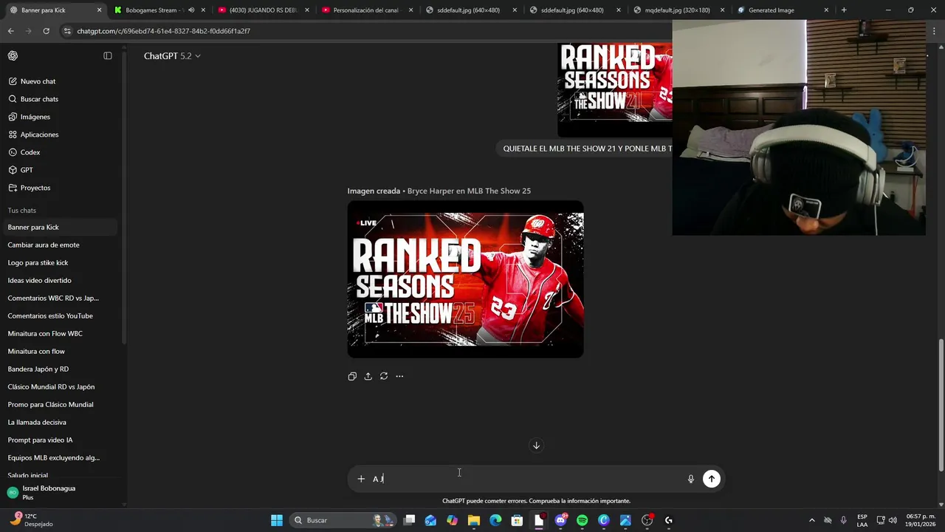The width and height of the screenshot is (945, 532).
Task: Open chat Bandera Japón y RD
Action: 60,369
